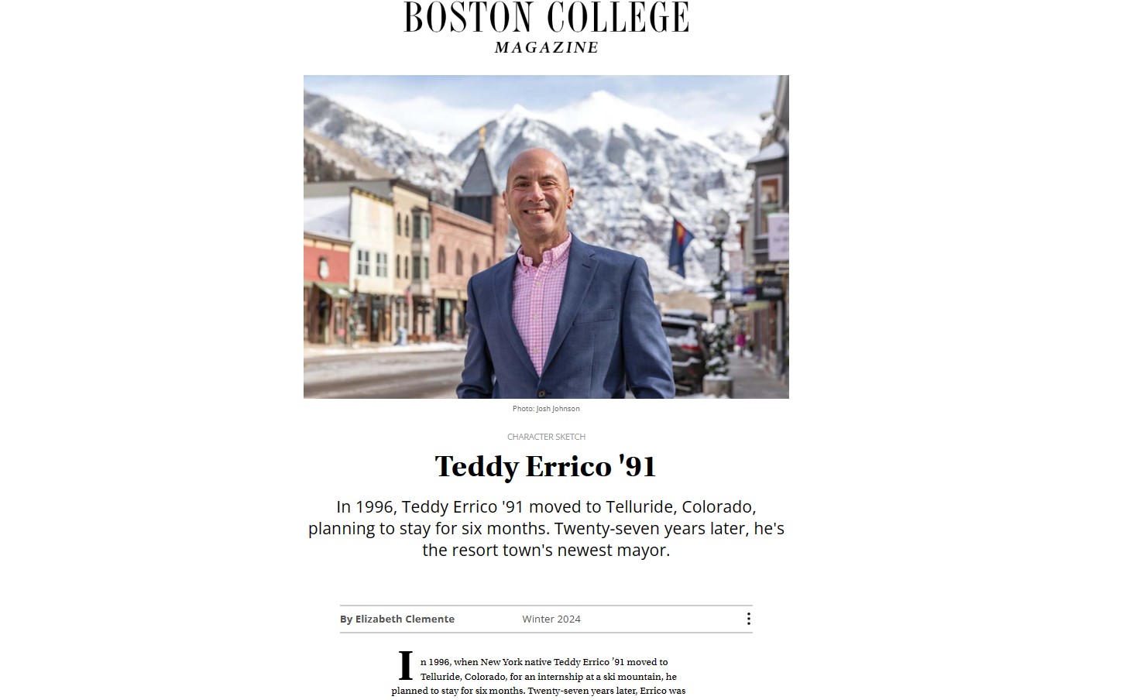This screenshot has height=700, width=1133.
Task: Select the Winter 2024 issue label
Action: (x=551, y=619)
